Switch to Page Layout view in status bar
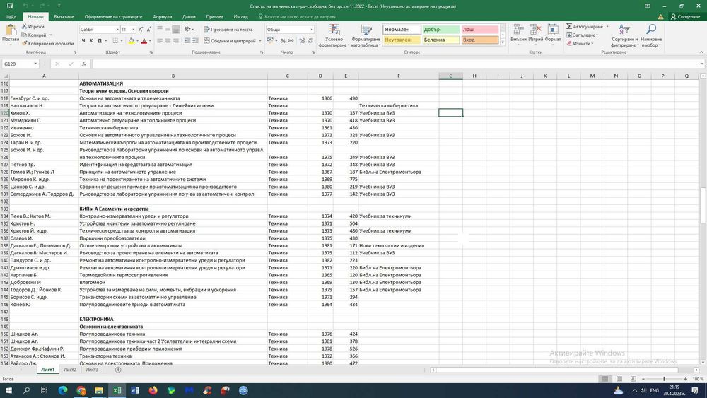The height and width of the screenshot is (398, 707). 619,379
